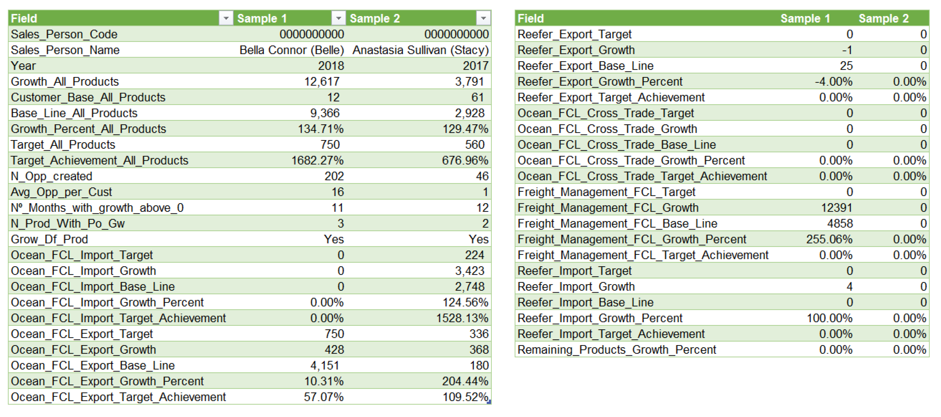Click the -4.00% cell
This screenshot has height=417, width=941.
833,81
